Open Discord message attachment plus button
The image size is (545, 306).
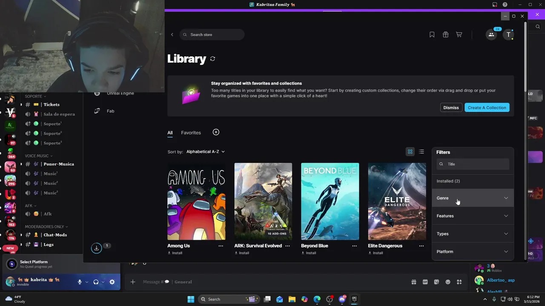click(x=133, y=282)
